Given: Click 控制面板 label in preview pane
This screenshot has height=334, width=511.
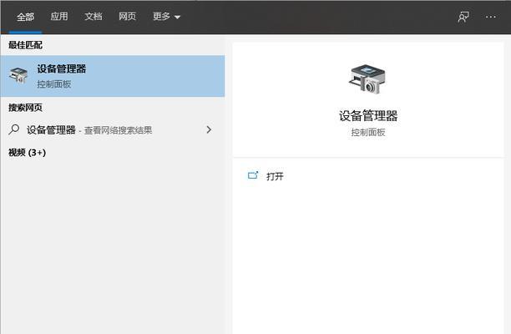Looking at the screenshot, I should (368, 132).
